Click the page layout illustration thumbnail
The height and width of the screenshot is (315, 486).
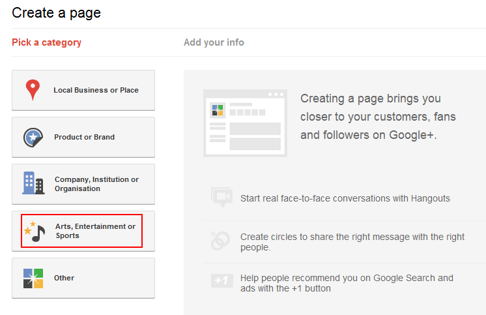245,123
